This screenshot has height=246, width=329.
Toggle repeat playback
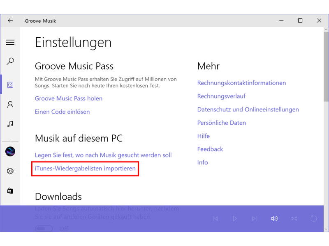point(313,219)
